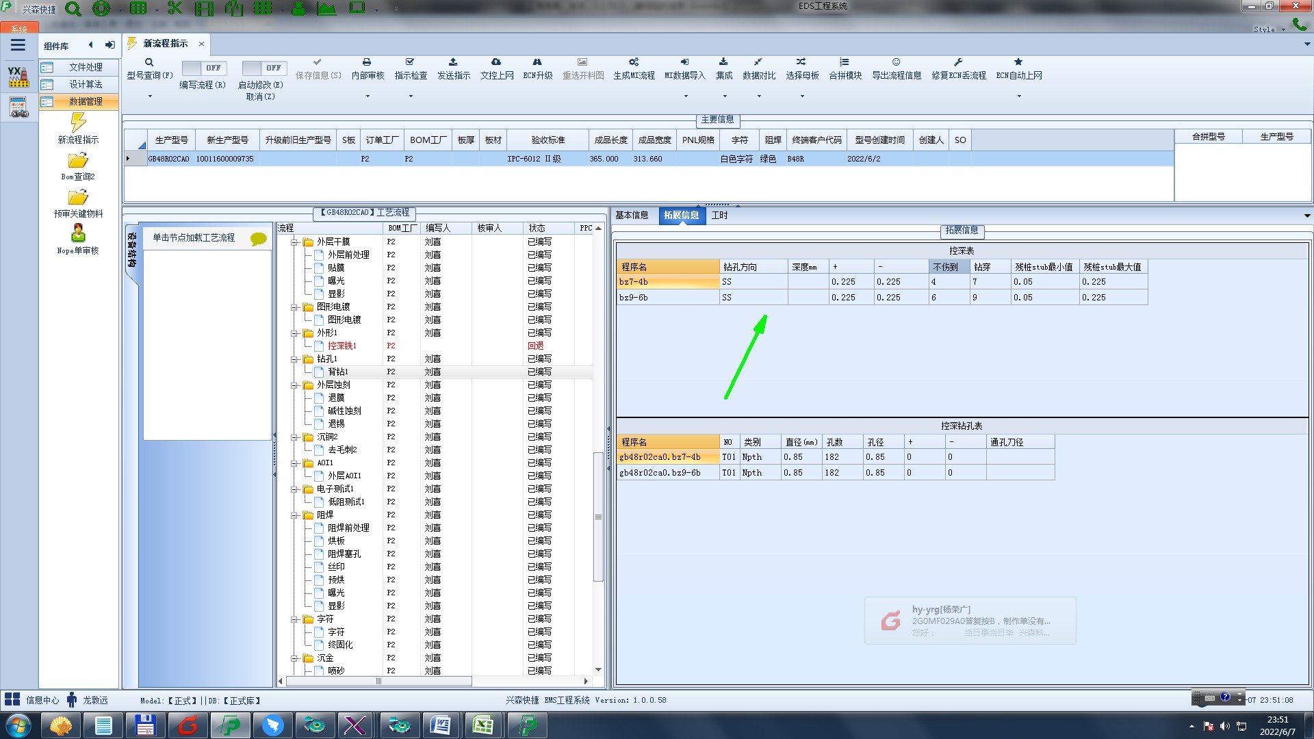Click the MI数据导入 import icon

(684, 62)
